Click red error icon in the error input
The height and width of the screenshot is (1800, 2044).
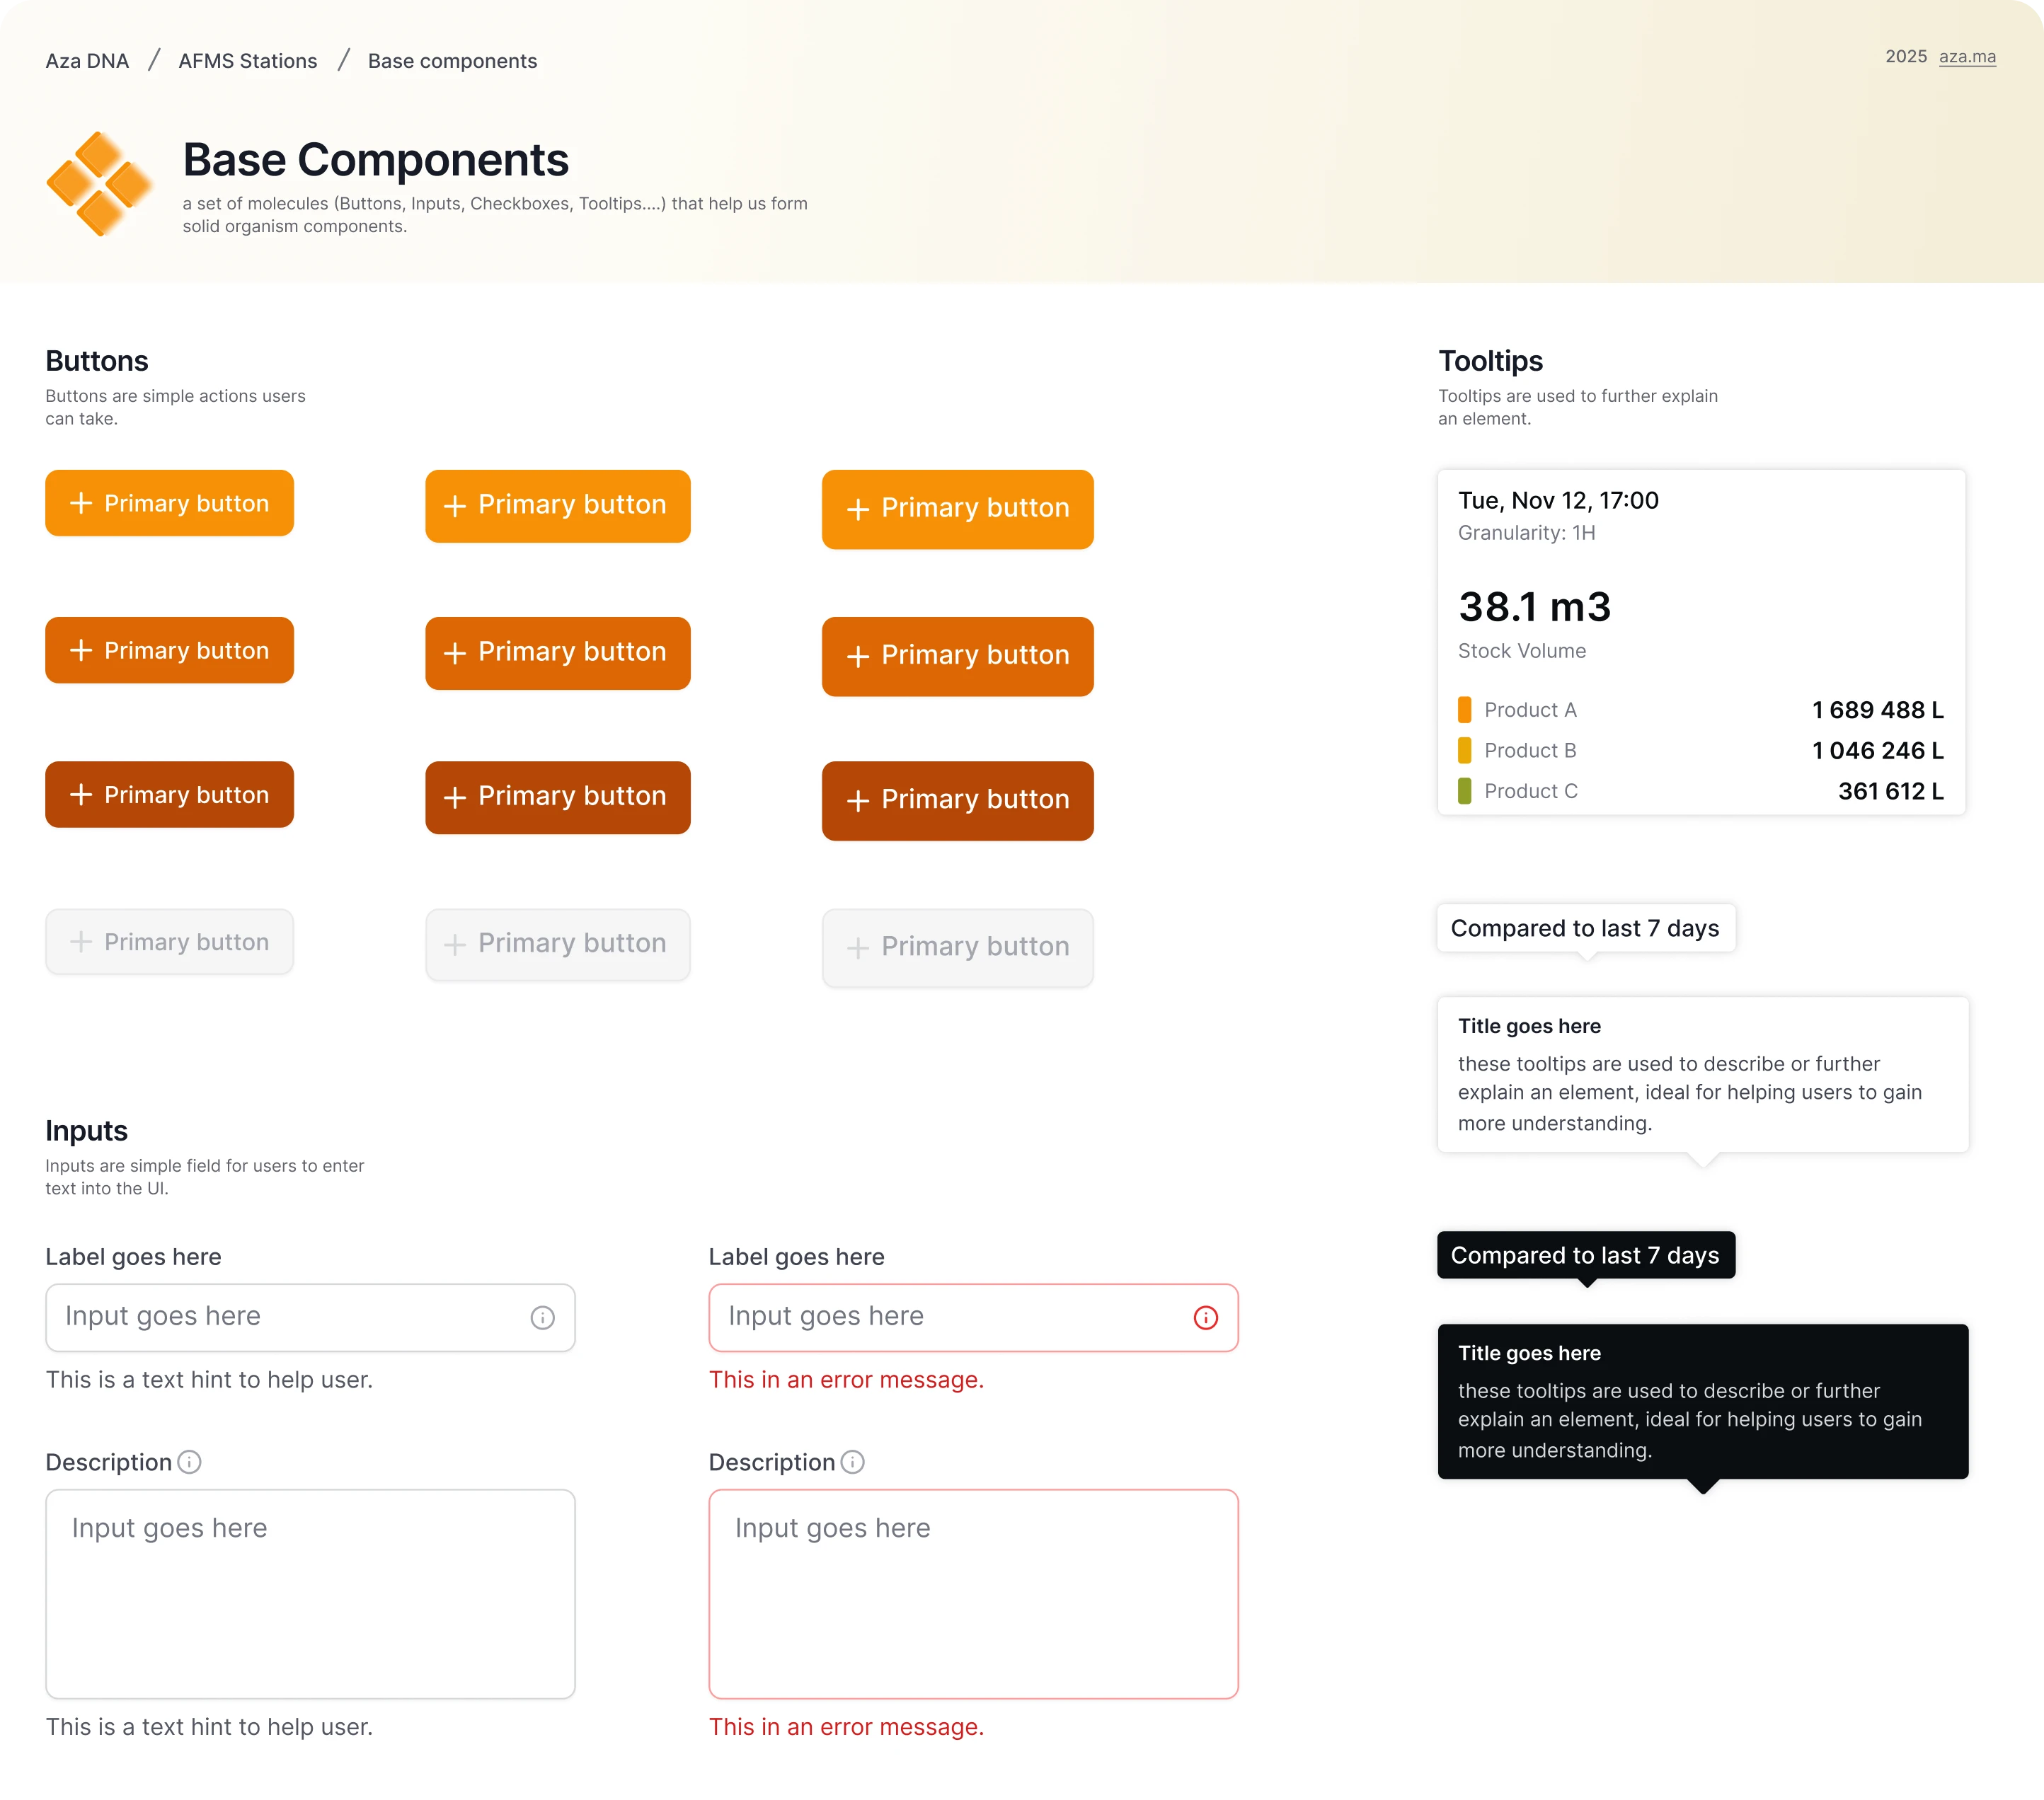click(1205, 1317)
